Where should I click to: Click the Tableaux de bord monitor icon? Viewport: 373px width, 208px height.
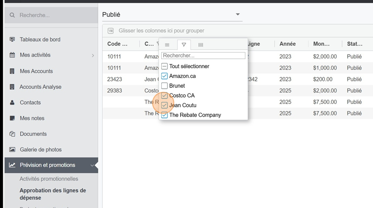pyautogui.click(x=12, y=39)
